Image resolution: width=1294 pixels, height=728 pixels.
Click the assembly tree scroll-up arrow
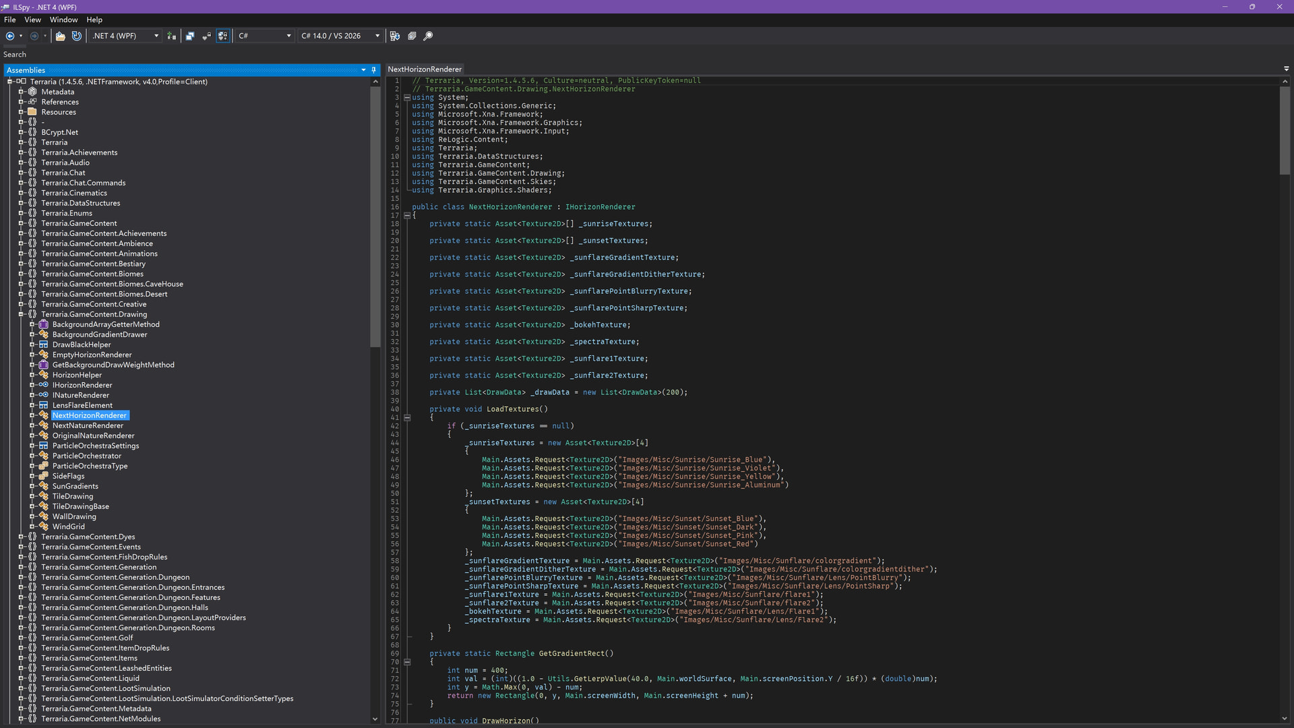pyautogui.click(x=375, y=82)
